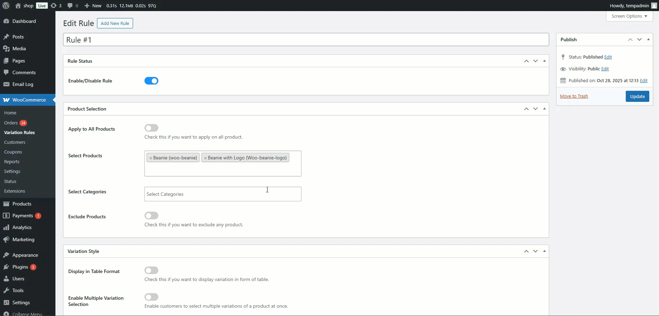Screen dimensions: 659x316
Task: Remove Beanie (woo-beanie) from selected products
Action: pos(151,158)
